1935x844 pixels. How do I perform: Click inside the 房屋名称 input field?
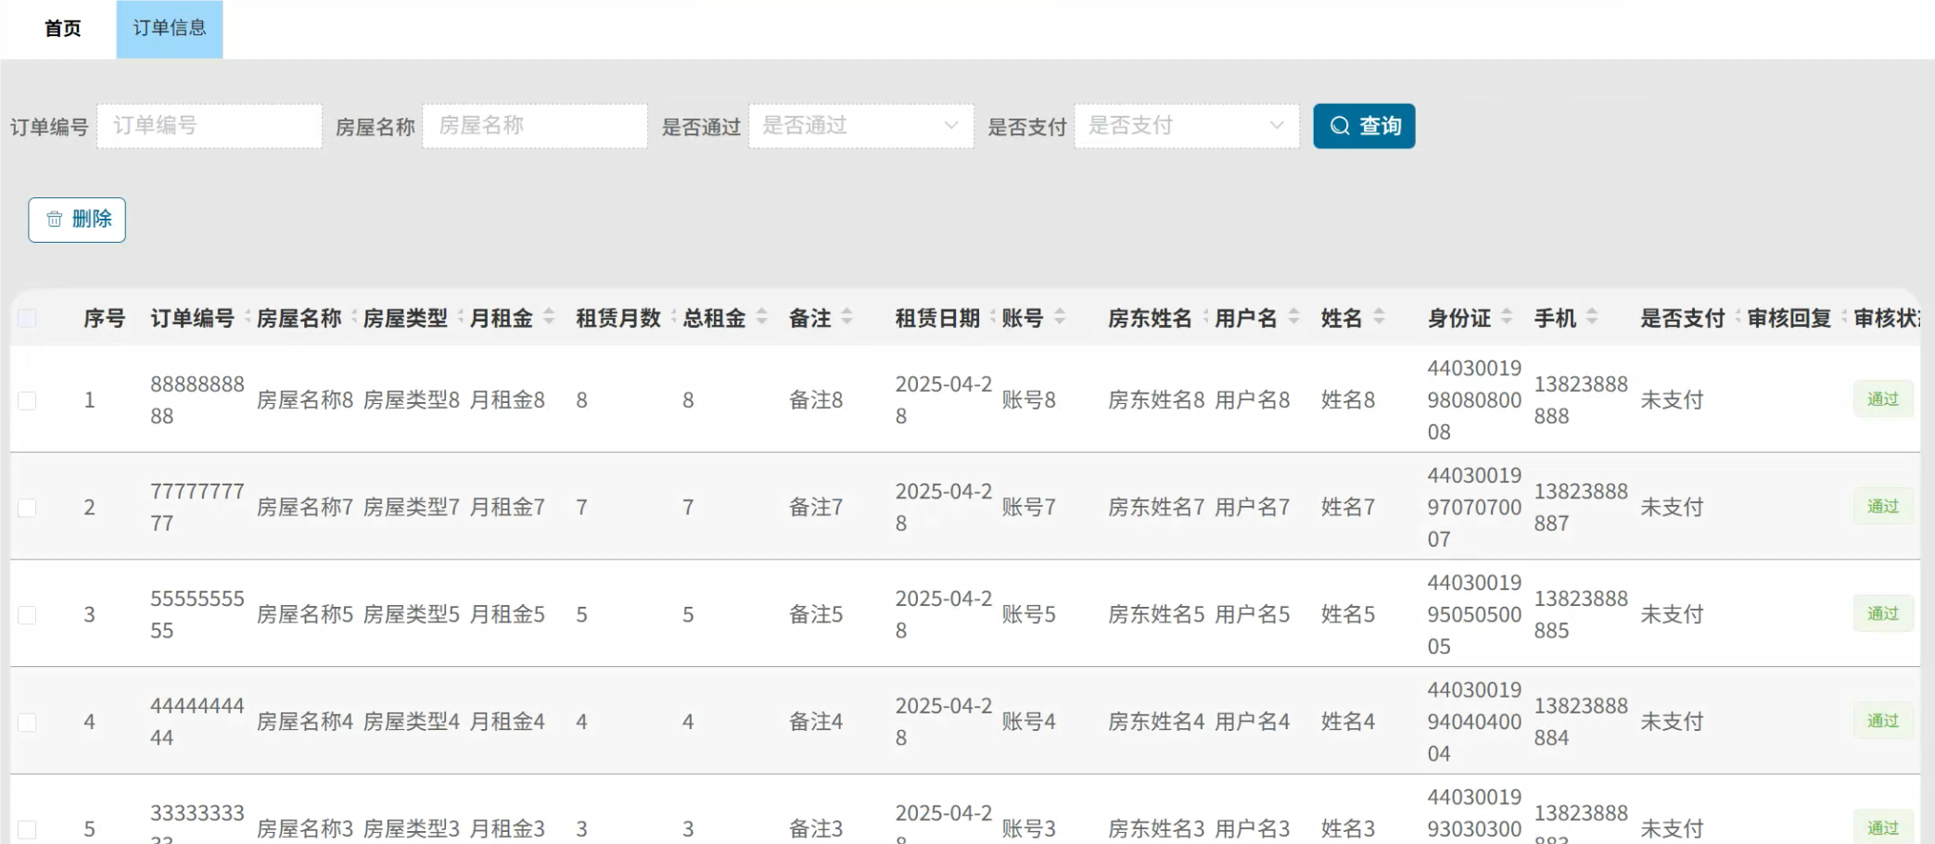[534, 126]
